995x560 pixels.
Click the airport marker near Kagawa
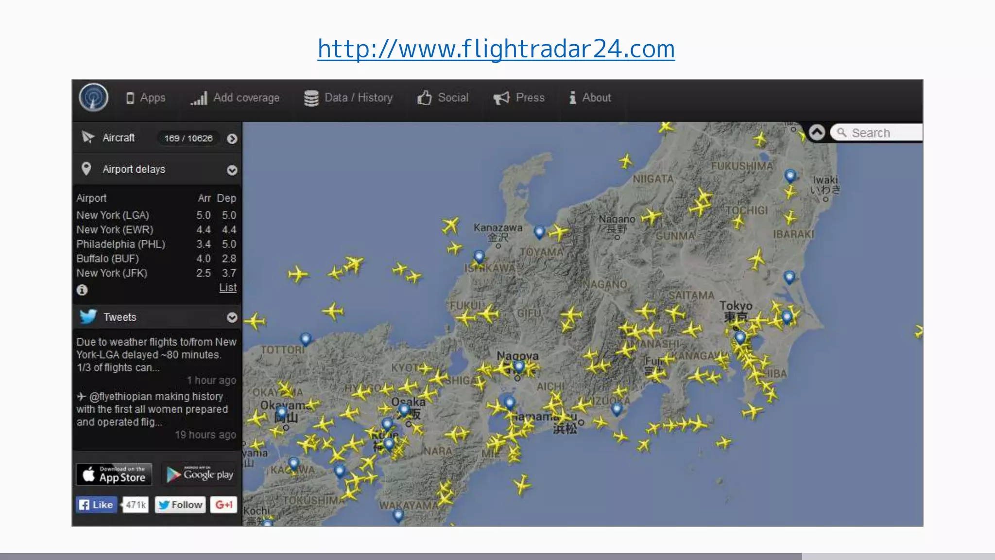pyautogui.click(x=293, y=464)
